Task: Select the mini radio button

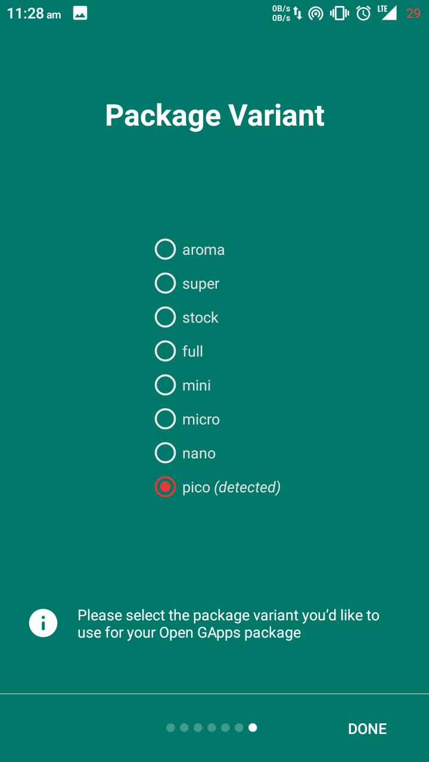Action: pyautogui.click(x=165, y=385)
